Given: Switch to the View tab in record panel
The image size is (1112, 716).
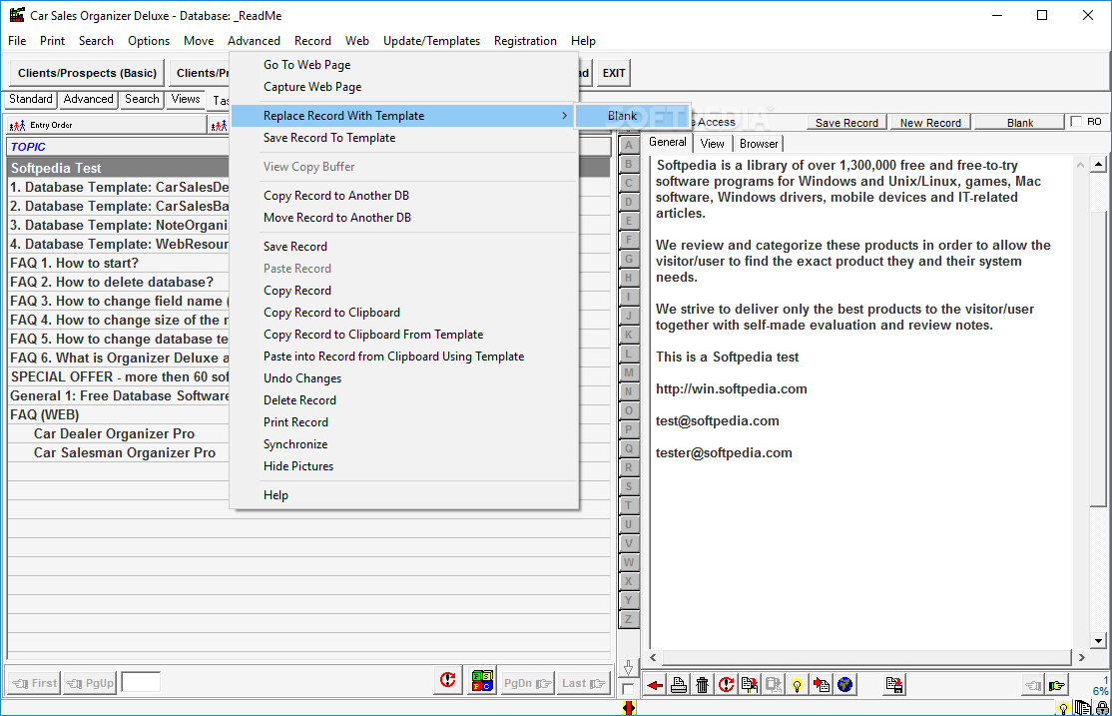Looking at the screenshot, I should (x=712, y=144).
